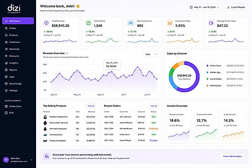The width and height of the screenshot is (252, 168).
Task: Click View all for Top Selling Products
Action: tap(91, 106)
